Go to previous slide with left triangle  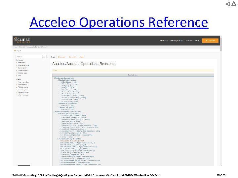pyautogui.click(x=228, y=4)
